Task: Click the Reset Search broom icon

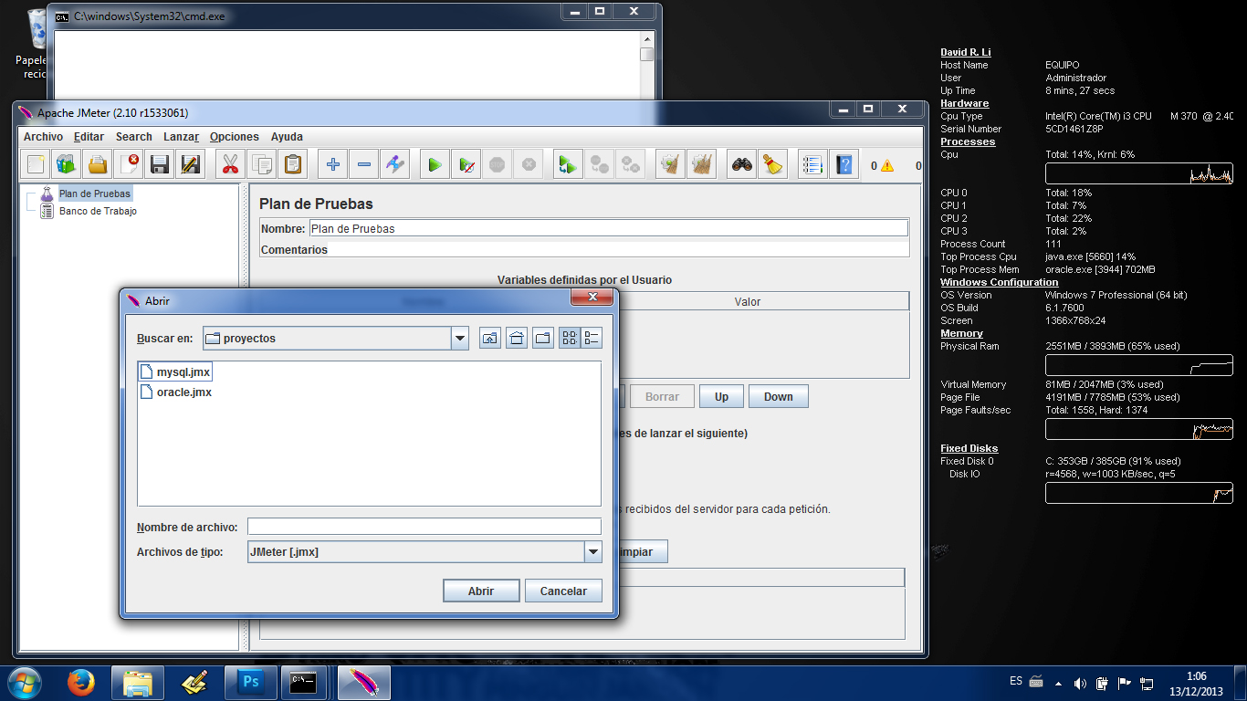Action: pyautogui.click(x=772, y=165)
